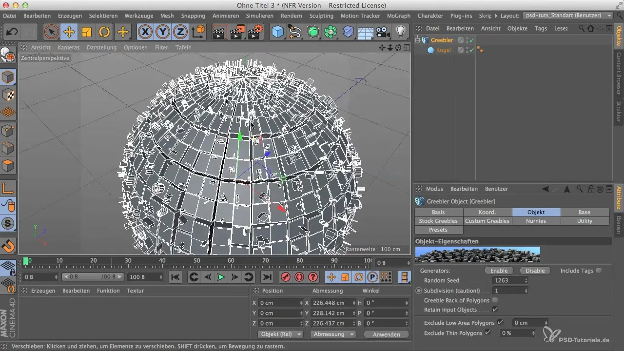The width and height of the screenshot is (624, 351).
Task: Select the Model mode cube icon
Action: click(8, 78)
